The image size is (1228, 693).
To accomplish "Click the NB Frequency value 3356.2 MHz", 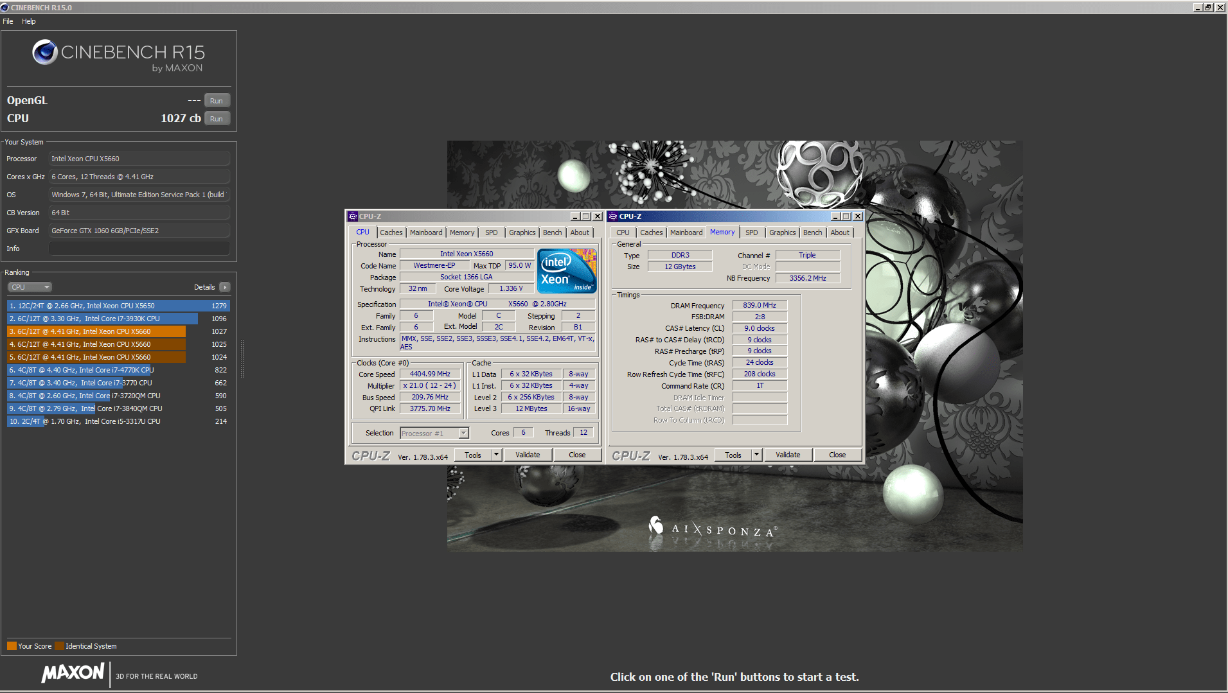I will [x=808, y=278].
